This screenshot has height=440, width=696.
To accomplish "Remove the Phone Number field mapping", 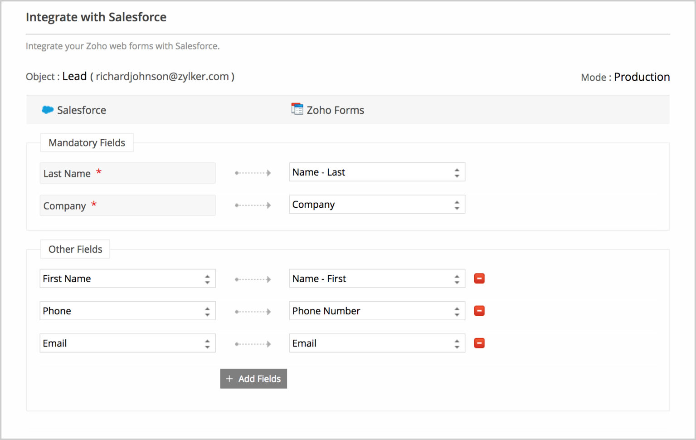I will tap(479, 311).
